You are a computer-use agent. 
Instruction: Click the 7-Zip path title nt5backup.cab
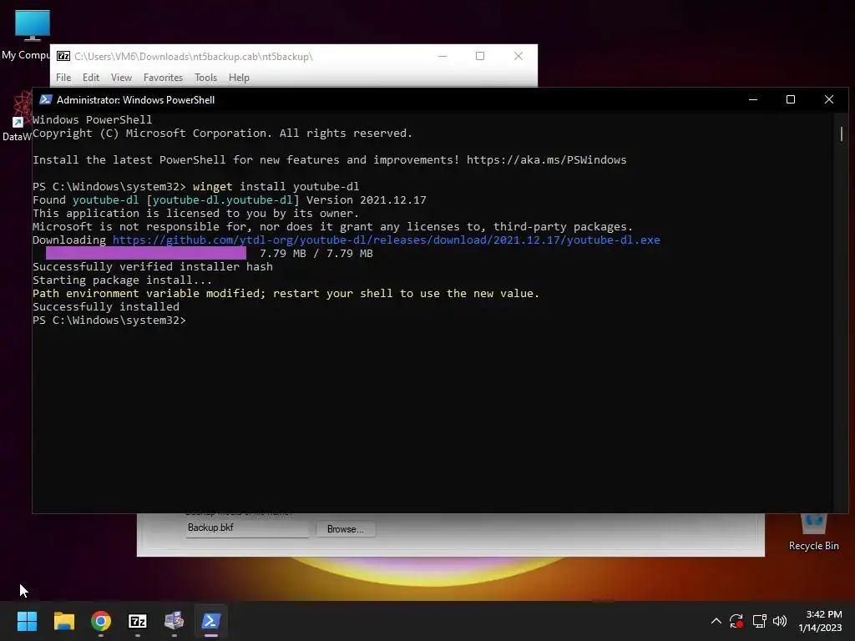193,57
